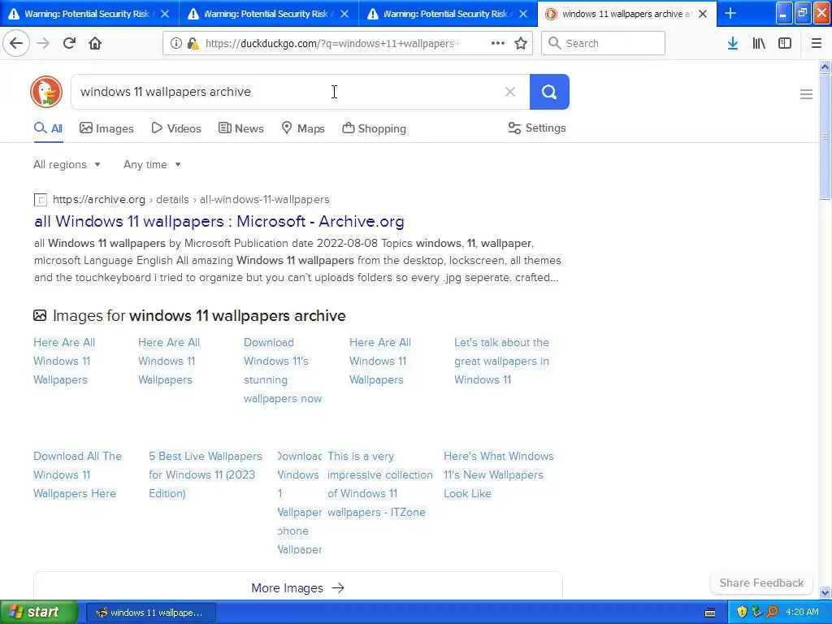The image size is (832, 624).
Task: Expand the All regions dropdown
Action: coord(67,164)
